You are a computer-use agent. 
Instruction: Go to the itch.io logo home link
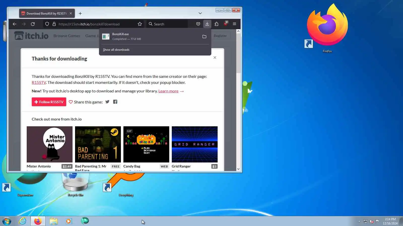(x=31, y=36)
